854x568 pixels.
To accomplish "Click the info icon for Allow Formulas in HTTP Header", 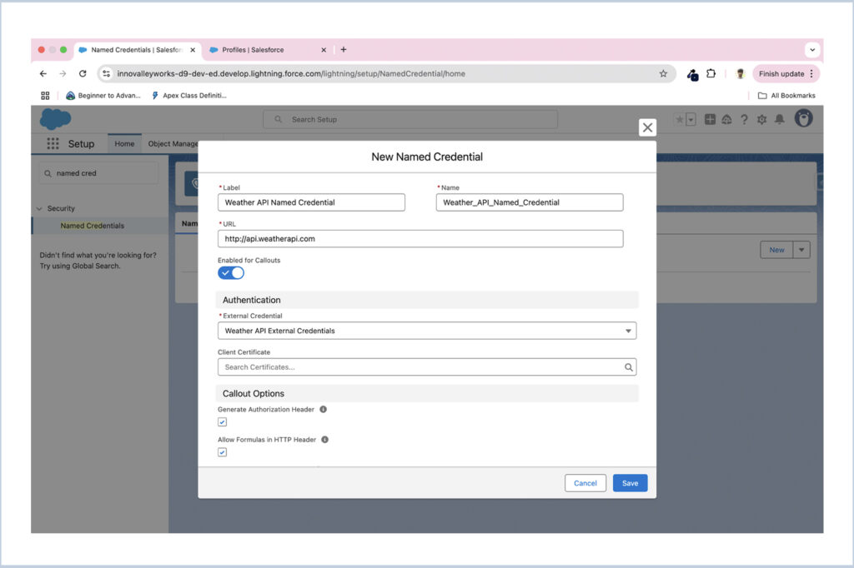I will click(324, 440).
